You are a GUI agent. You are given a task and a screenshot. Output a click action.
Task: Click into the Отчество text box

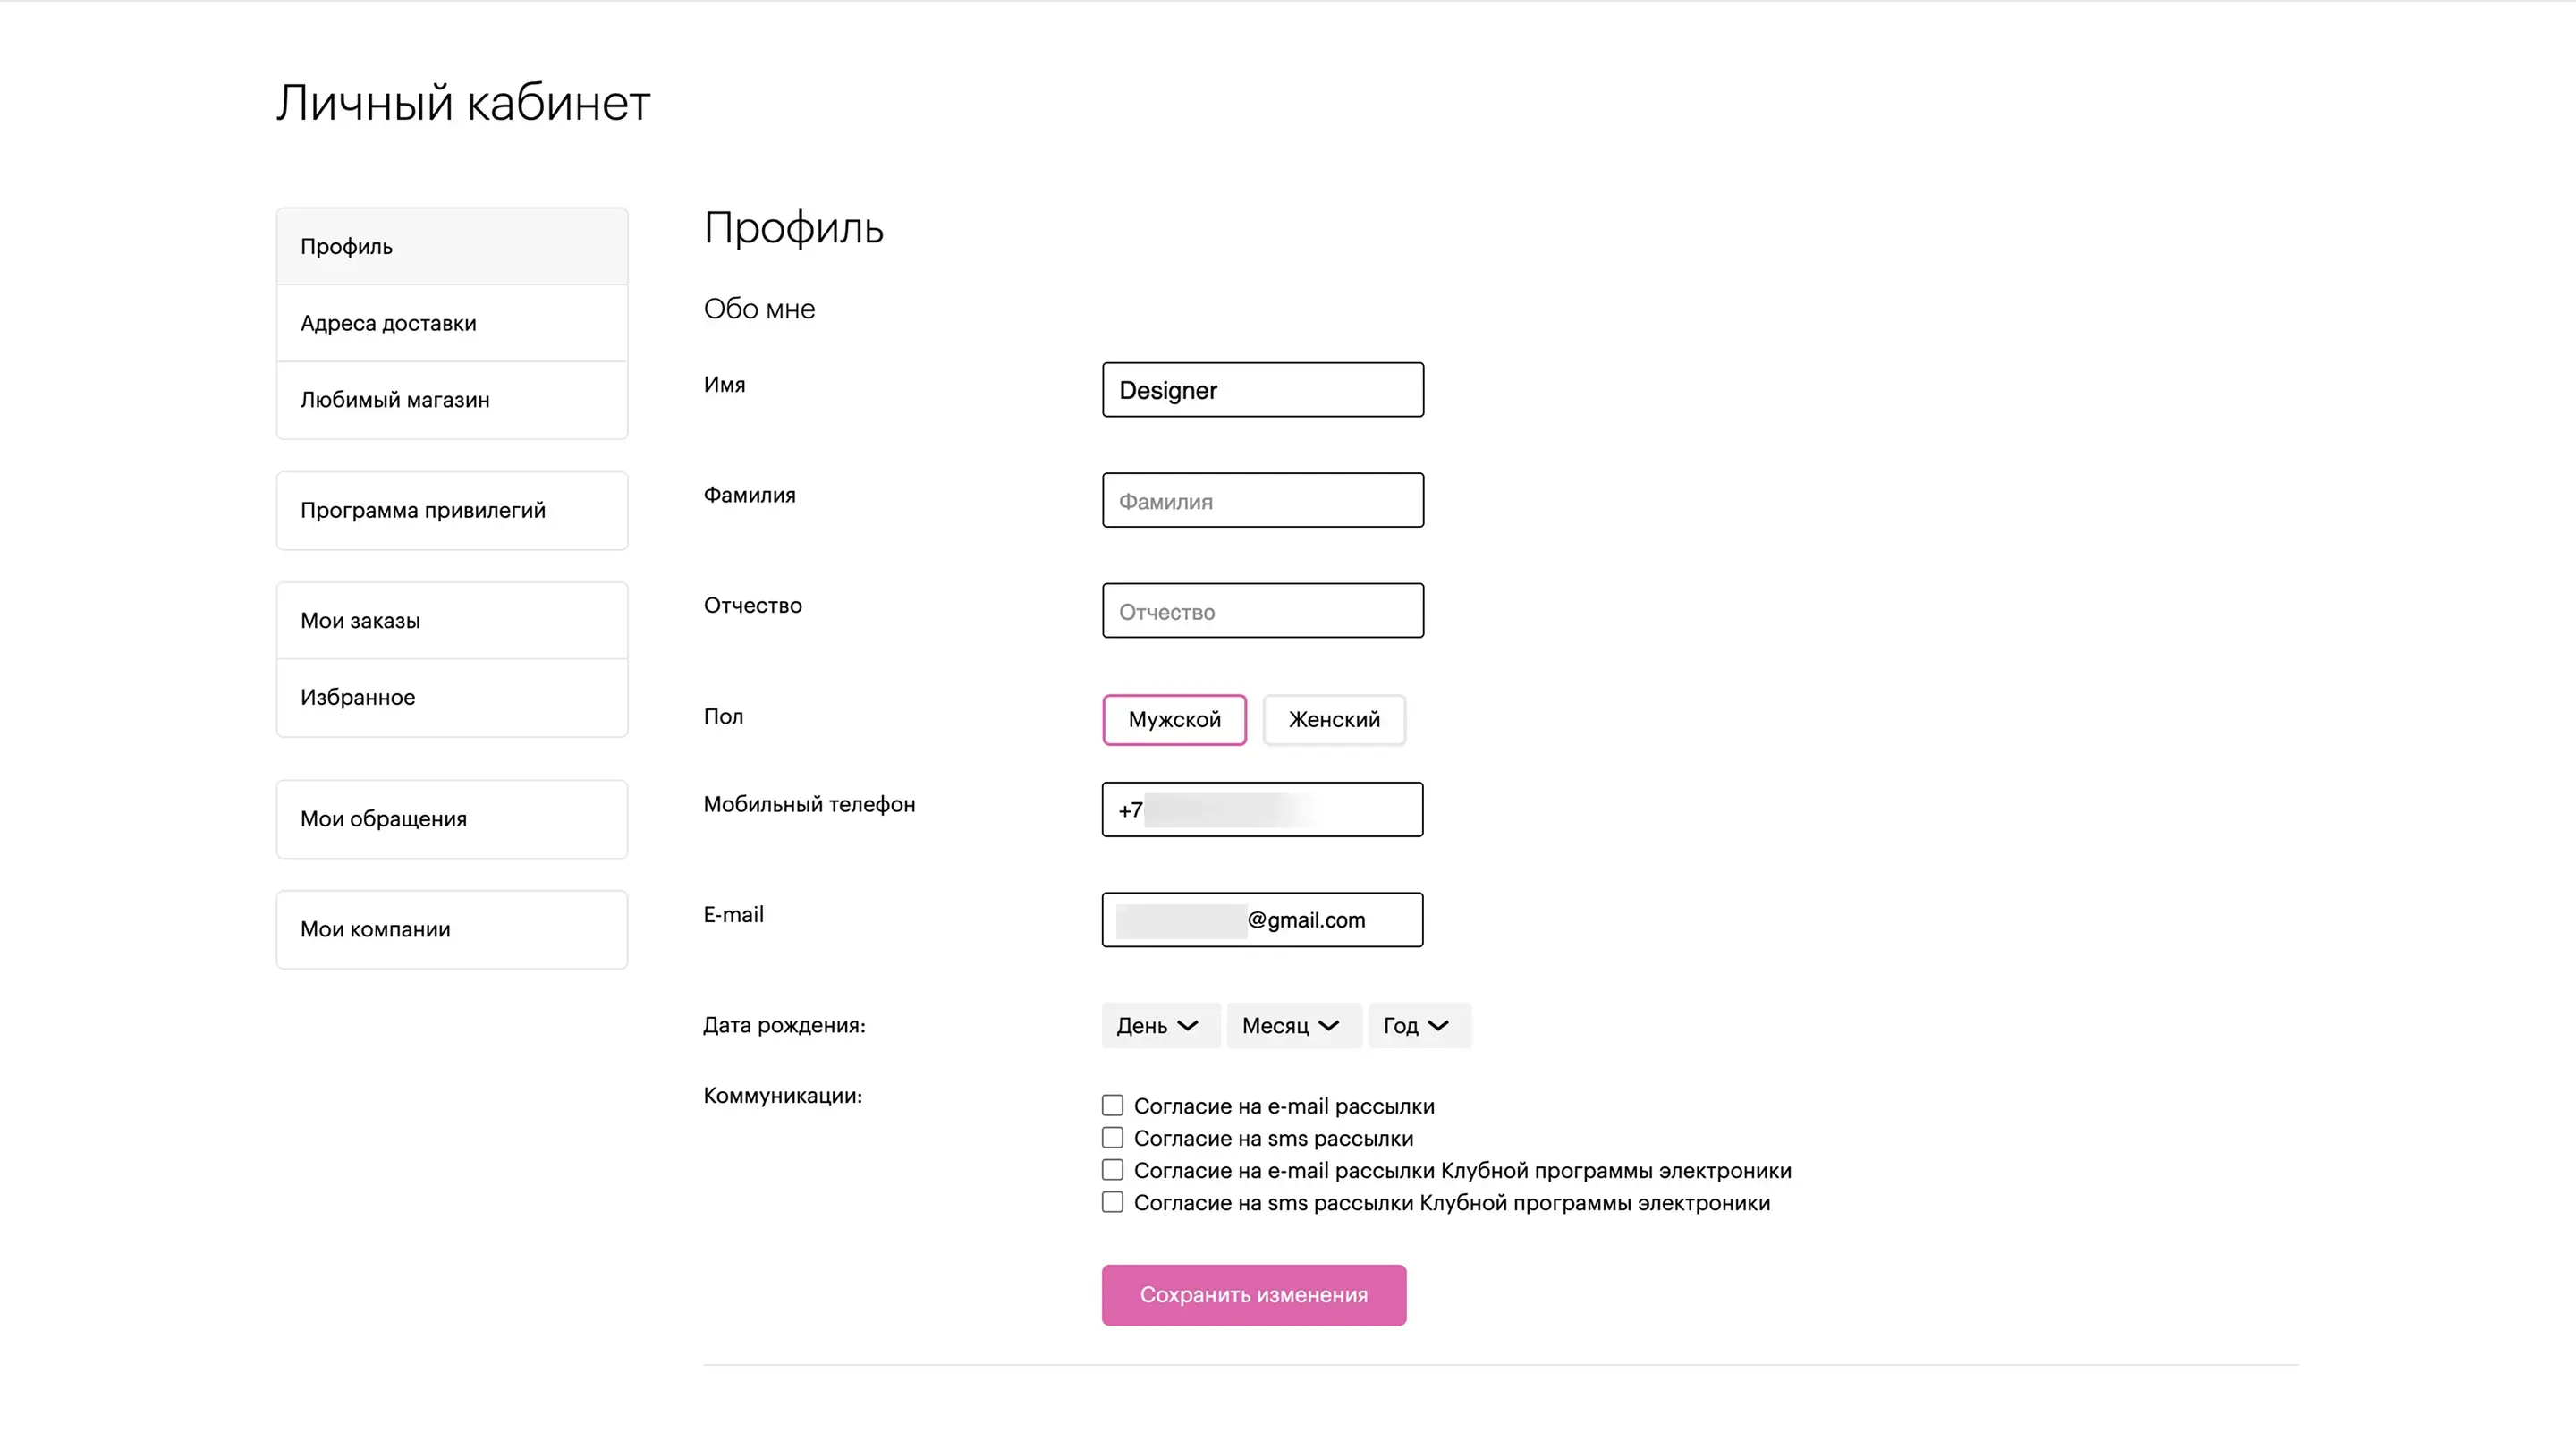tap(1262, 611)
